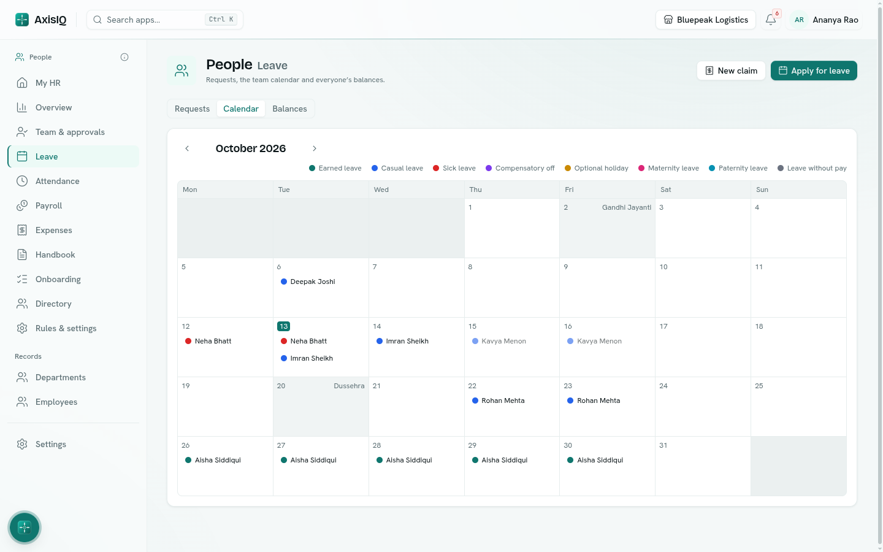Switch to the Requests tab
This screenshot has width=883, height=552.
coord(192,109)
